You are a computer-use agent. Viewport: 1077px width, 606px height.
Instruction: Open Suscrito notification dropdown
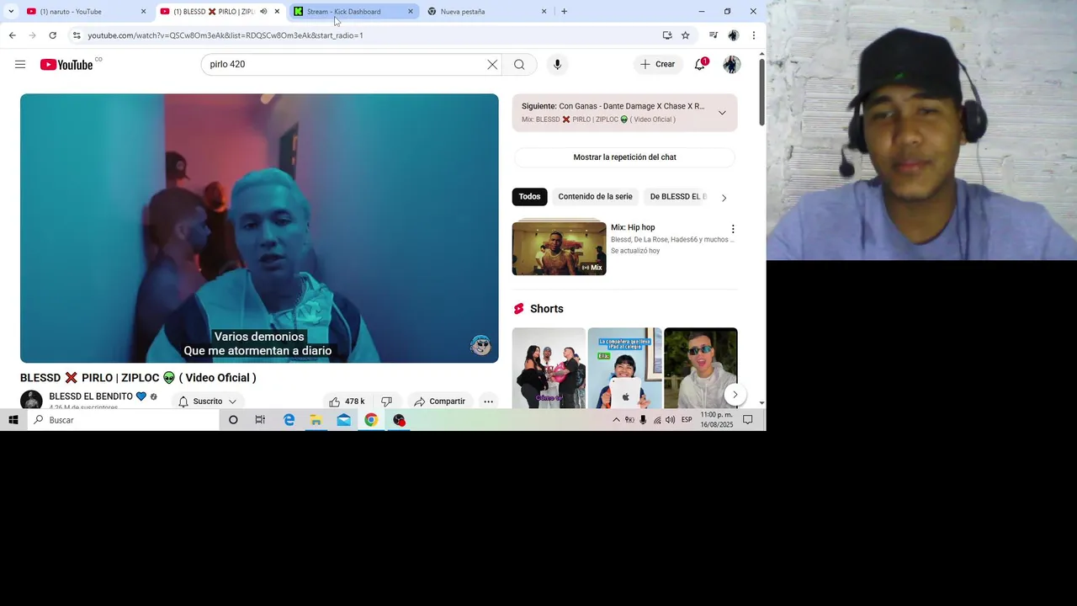208,401
